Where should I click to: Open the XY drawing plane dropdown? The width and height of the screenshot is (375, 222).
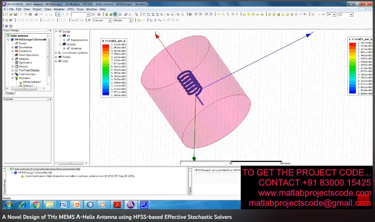pyautogui.click(x=334, y=14)
